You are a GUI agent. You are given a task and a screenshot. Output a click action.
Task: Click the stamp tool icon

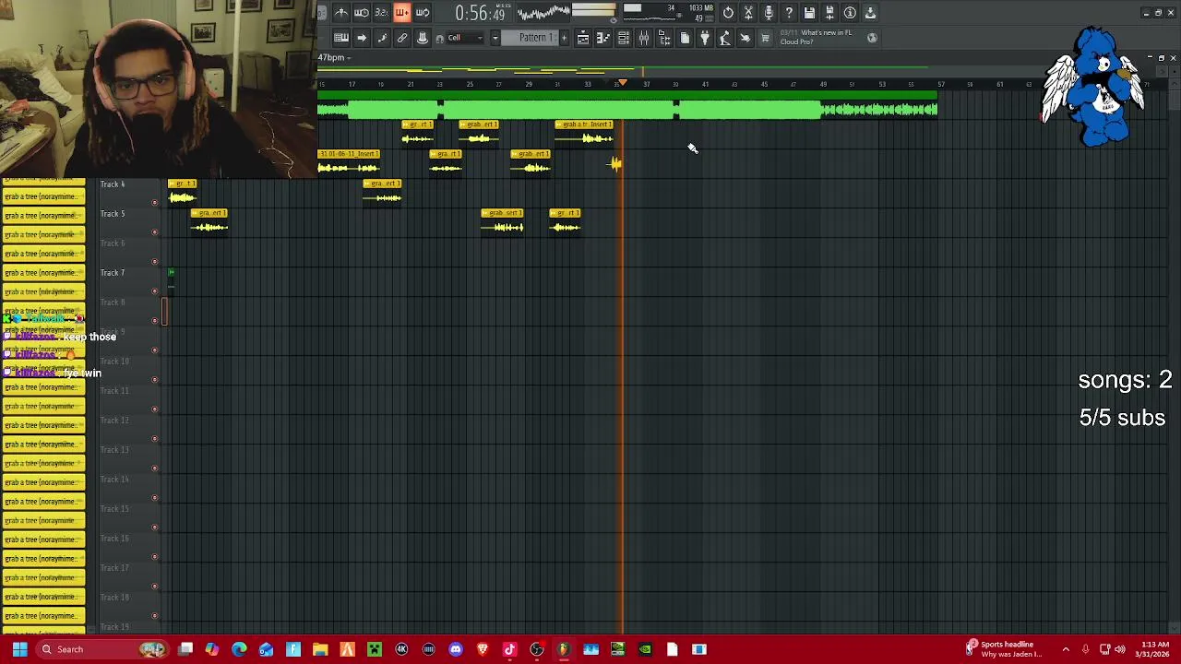coord(422,38)
